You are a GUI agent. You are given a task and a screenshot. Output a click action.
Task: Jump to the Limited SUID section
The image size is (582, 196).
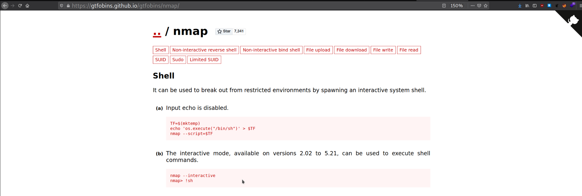[204, 60]
